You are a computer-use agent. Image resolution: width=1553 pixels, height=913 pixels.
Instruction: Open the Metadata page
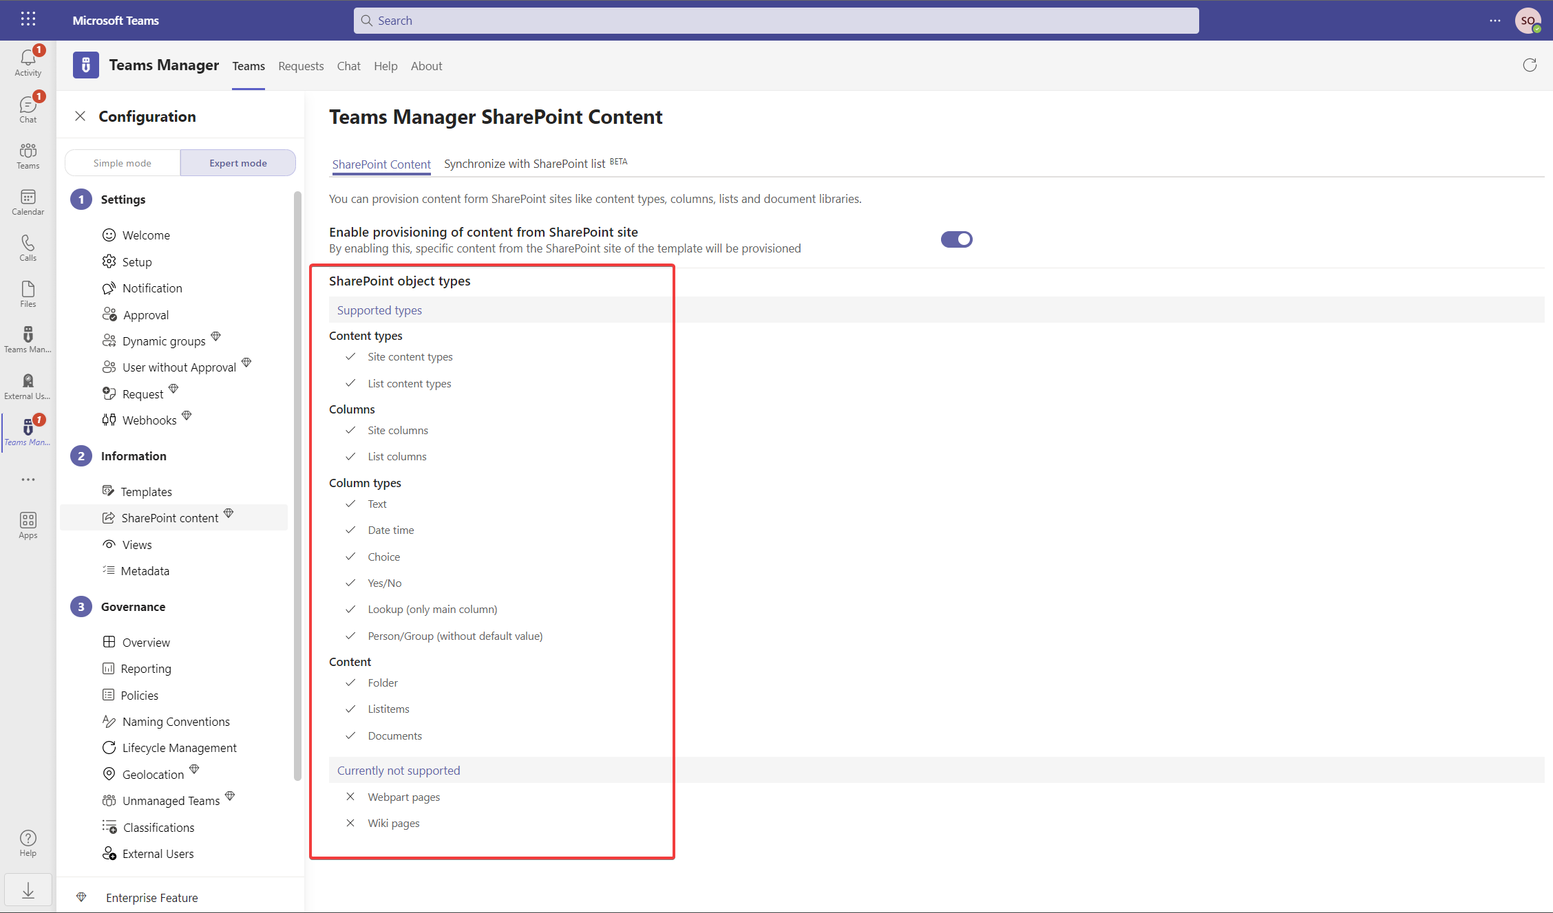click(136, 571)
